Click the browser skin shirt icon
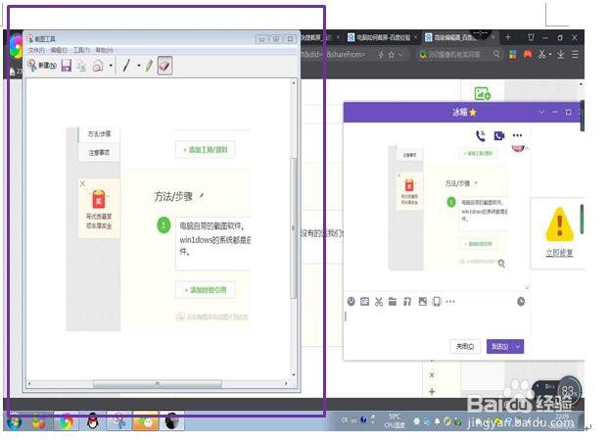The height and width of the screenshot is (444, 609). pos(531,37)
